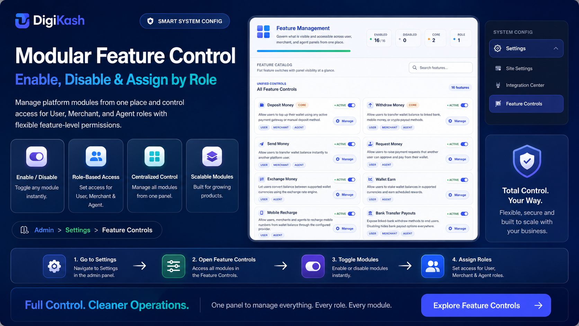
Task: Click the magnifier icon in search box
Action: 415,68
